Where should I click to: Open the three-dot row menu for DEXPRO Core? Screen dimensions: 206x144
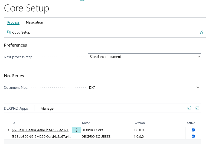click(76, 130)
